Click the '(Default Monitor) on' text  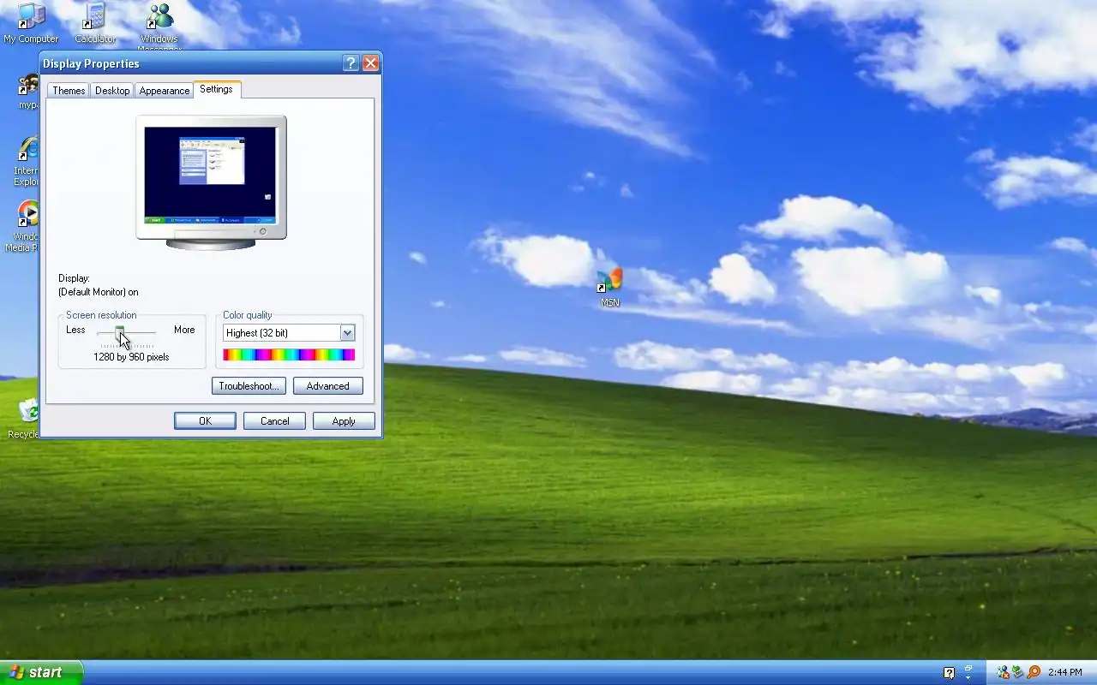pos(98,292)
